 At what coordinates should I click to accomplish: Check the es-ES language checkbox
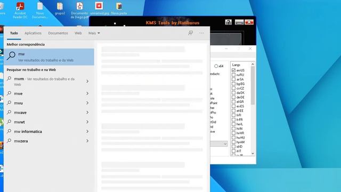[x=233, y=106]
